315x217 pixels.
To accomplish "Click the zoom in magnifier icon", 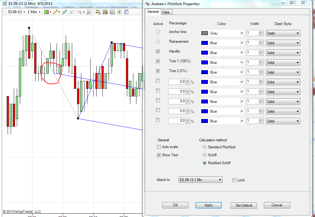I will [x=64, y=12].
